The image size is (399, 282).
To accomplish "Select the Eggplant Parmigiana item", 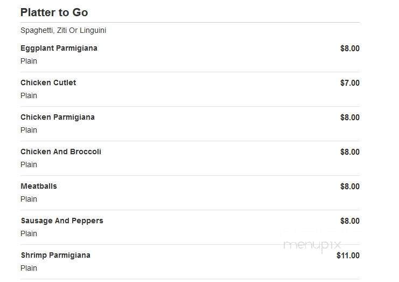I will point(59,48).
